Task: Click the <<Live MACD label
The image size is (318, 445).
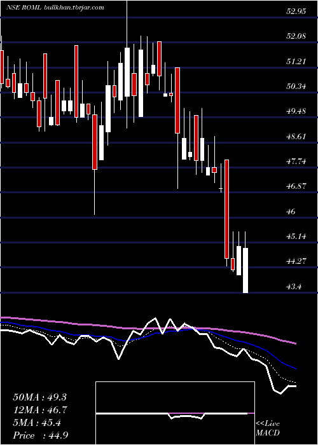Action: 268,428
